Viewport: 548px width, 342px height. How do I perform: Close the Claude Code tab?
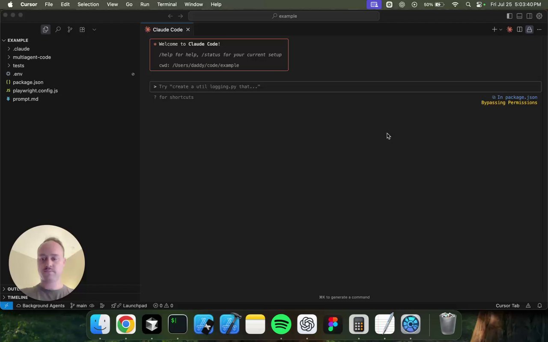(188, 29)
